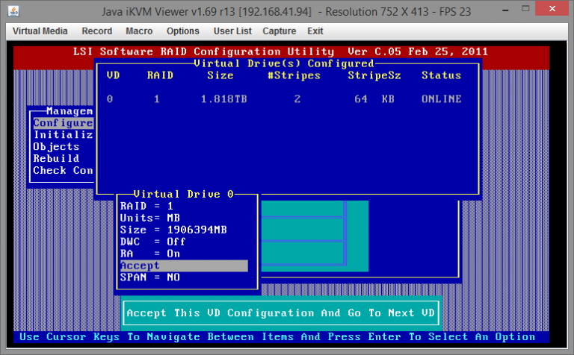Select the Units= MB setting

[x=149, y=218]
